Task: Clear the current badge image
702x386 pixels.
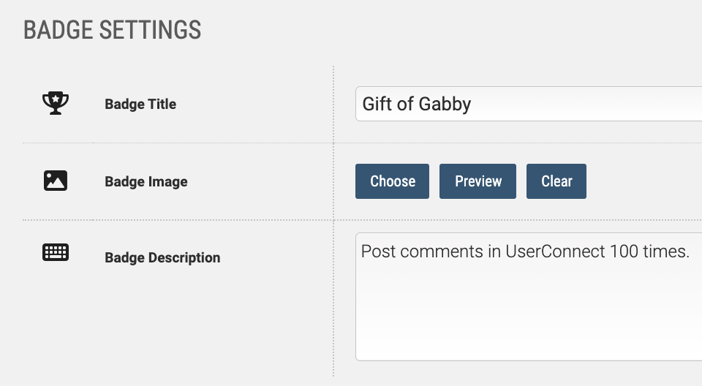Action: 556,181
